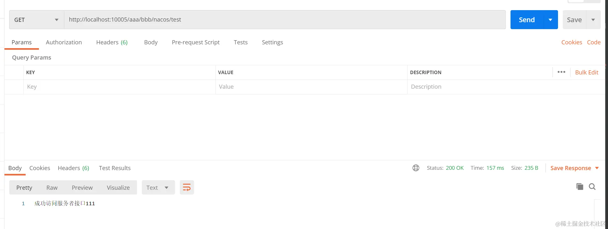Open the Text format dropdown
This screenshot has width=608, height=229.
[x=158, y=188]
